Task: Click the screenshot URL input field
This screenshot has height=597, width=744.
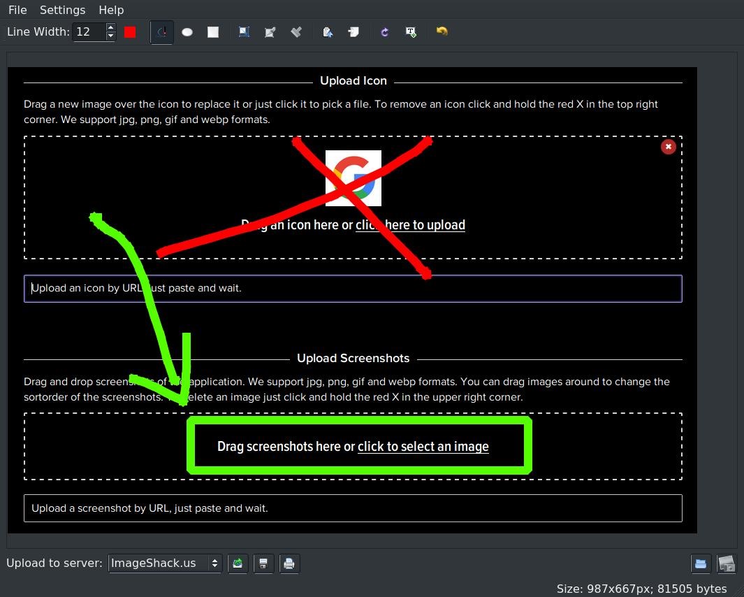Action: [353, 508]
